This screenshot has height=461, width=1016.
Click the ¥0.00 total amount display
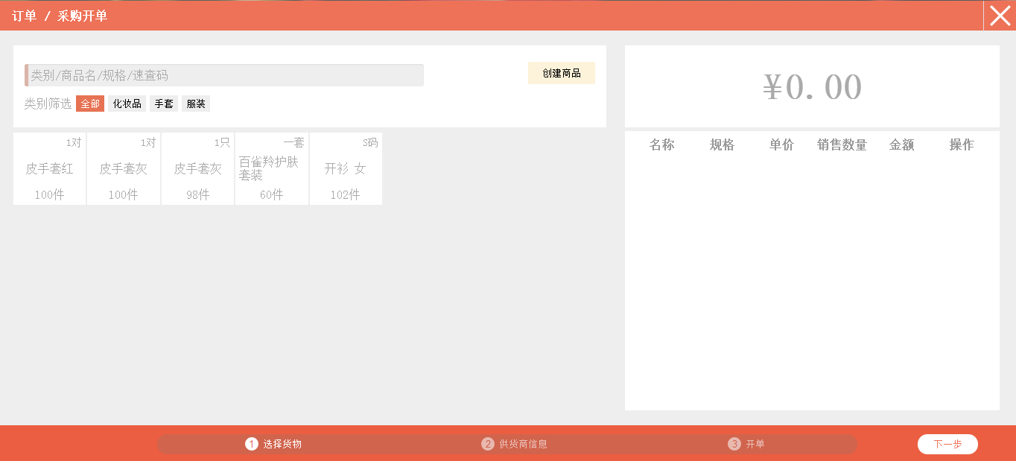pos(812,87)
